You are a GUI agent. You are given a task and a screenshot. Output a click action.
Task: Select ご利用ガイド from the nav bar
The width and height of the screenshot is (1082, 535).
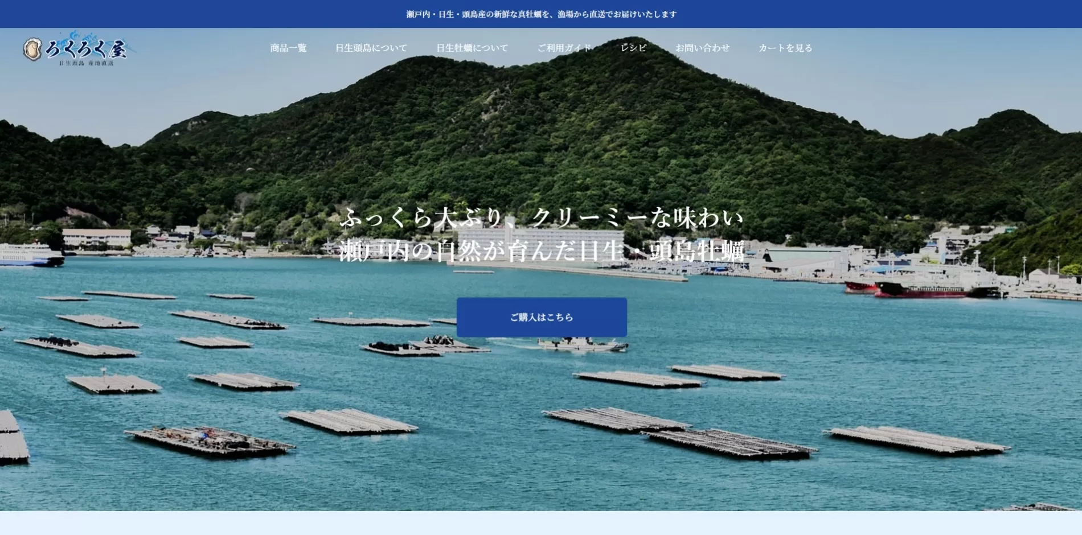pos(564,48)
